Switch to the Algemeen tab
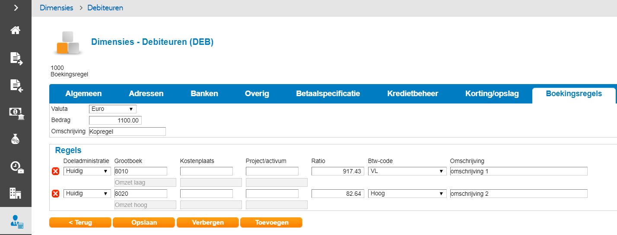The height and width of the screenshot is (235, 617). click(x=83, y=94)
